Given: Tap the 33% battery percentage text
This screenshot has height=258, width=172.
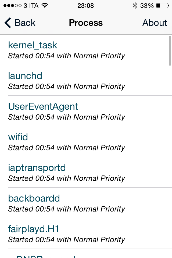Looking at the screenshot, I should (x=147, y=5).
